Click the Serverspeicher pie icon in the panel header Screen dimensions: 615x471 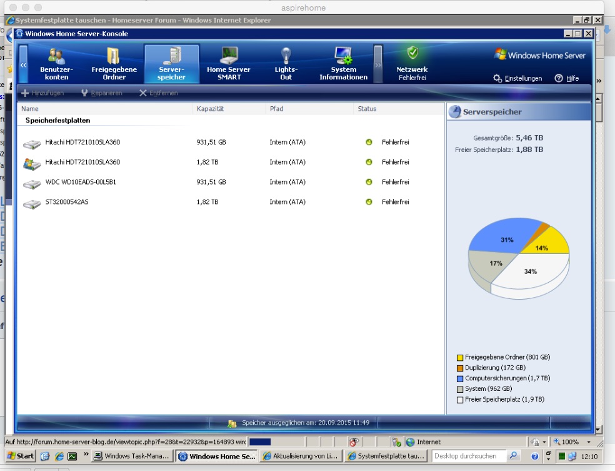[x=454, y=112]
